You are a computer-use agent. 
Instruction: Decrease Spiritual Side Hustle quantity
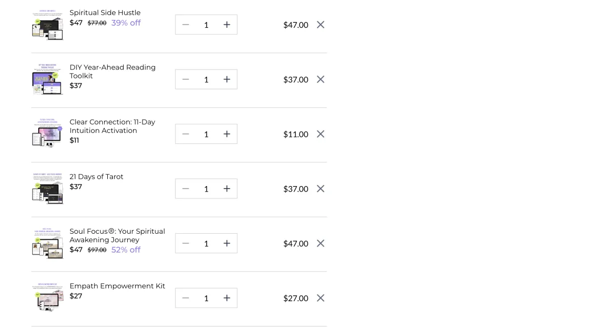coord(186,25)
